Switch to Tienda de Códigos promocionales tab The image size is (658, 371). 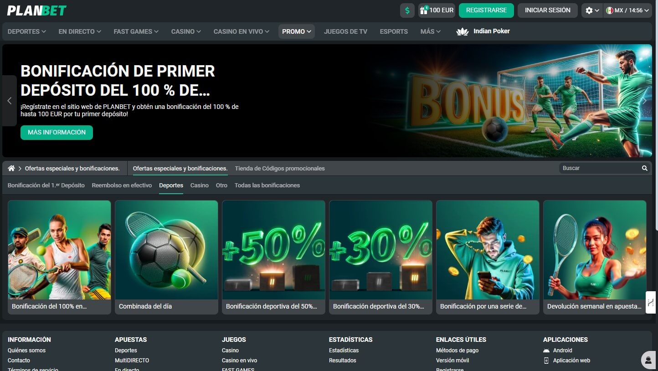pos(280,168)
